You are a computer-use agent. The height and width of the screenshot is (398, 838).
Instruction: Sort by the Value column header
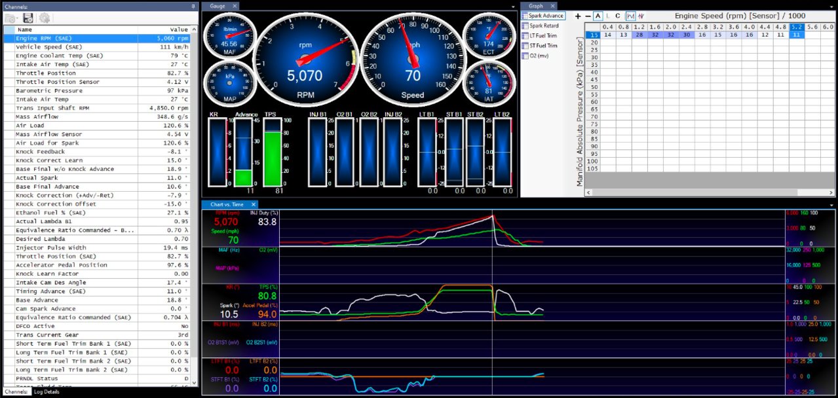[164, 29]
